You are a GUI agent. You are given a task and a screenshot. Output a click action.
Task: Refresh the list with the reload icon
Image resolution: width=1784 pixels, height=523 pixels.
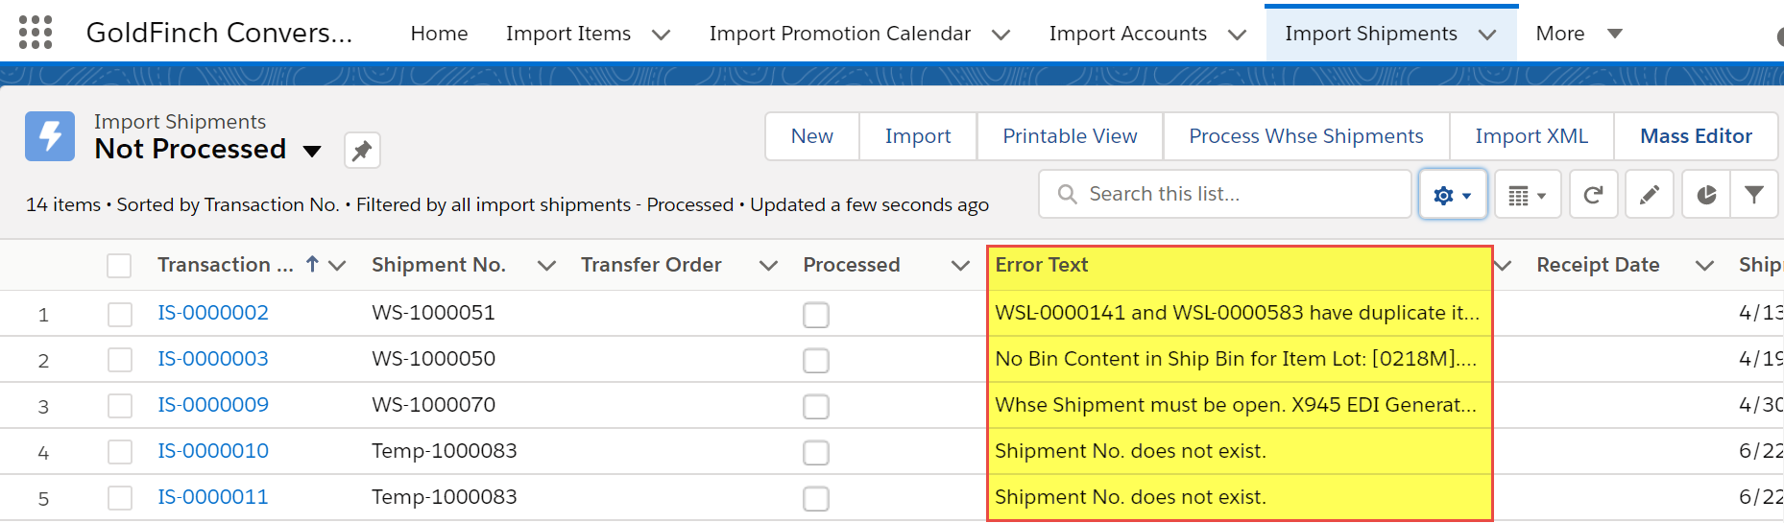[1593, 195]
